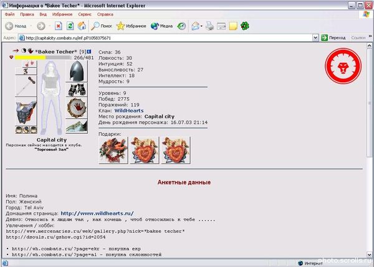Launch ICQ green flower icon

pos(245,26)
